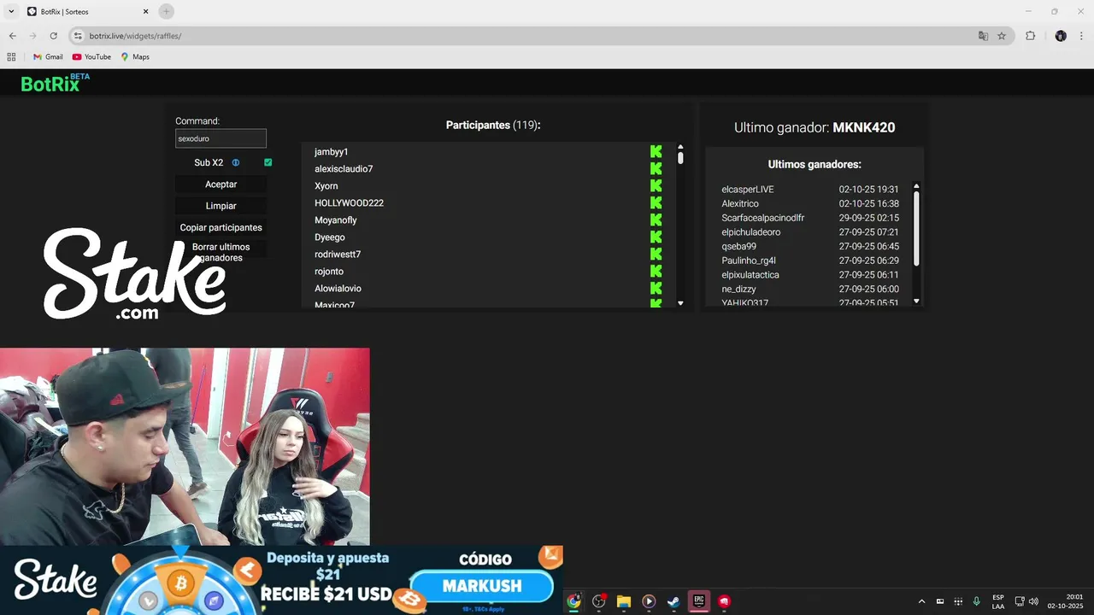Click the Kick icon beside alexisclaudio7
Image resolution: width=1094 pixels, height=615 pixels.
coord(656,169)
